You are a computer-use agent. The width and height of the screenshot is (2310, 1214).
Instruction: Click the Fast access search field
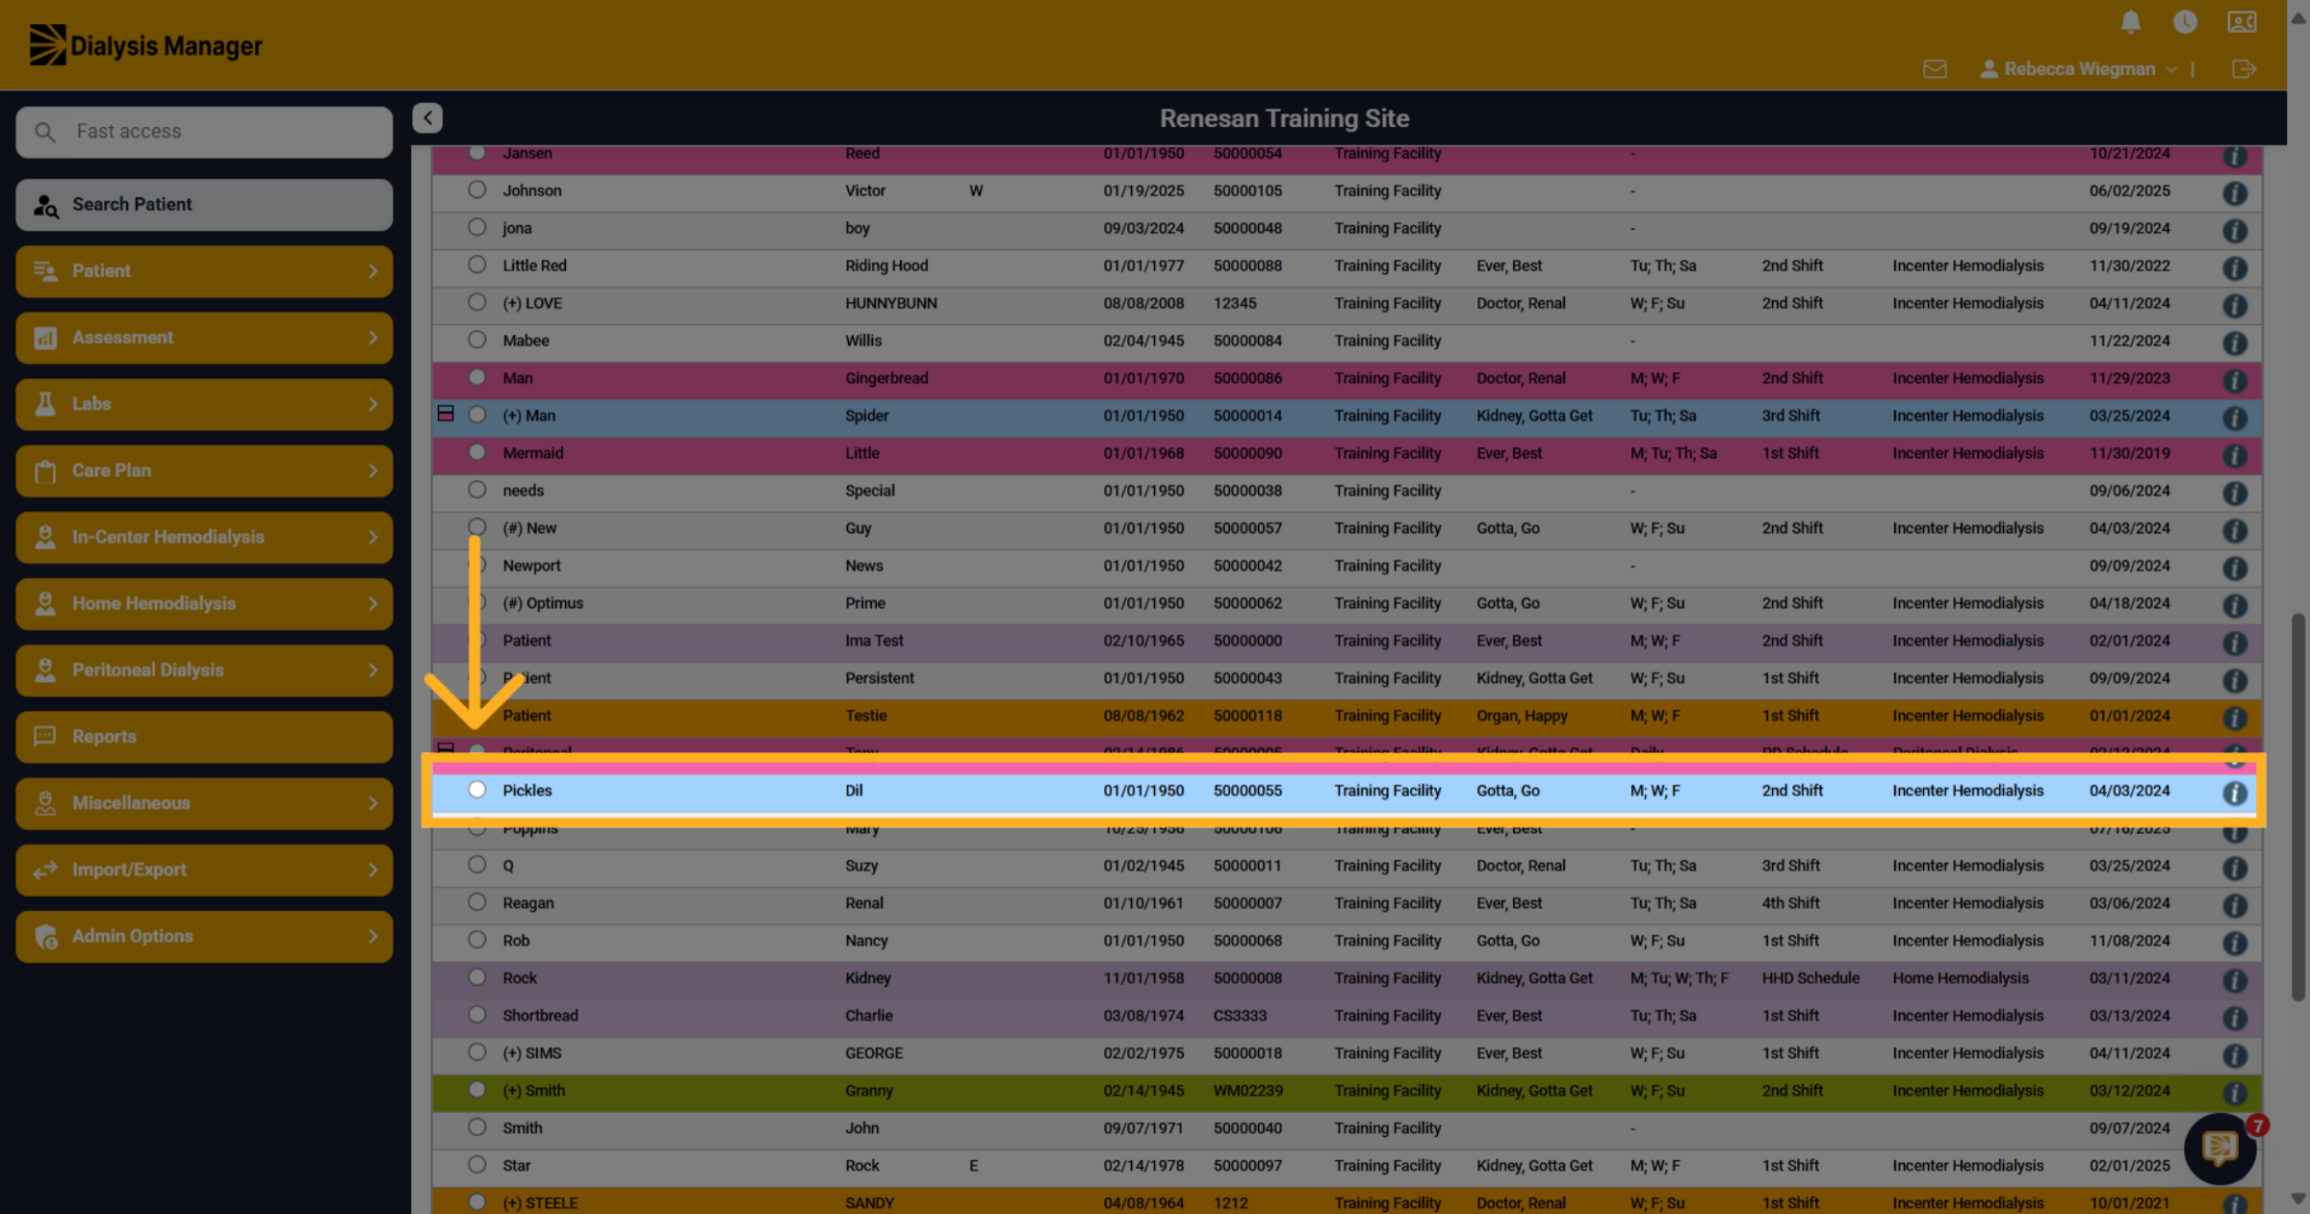(204, 132)
